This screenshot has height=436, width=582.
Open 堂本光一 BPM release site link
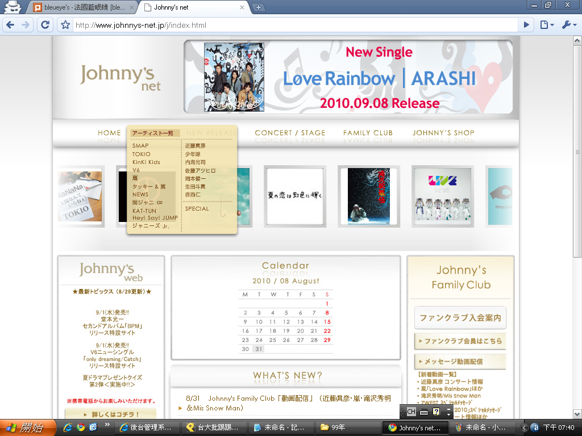pyautogui.click(x=112, y=322)
